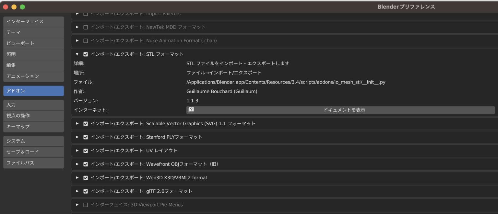Click the question mark internet icon for STL addon
The height and width of the screenshot is (214, 498).
click(x=191, y=110)
